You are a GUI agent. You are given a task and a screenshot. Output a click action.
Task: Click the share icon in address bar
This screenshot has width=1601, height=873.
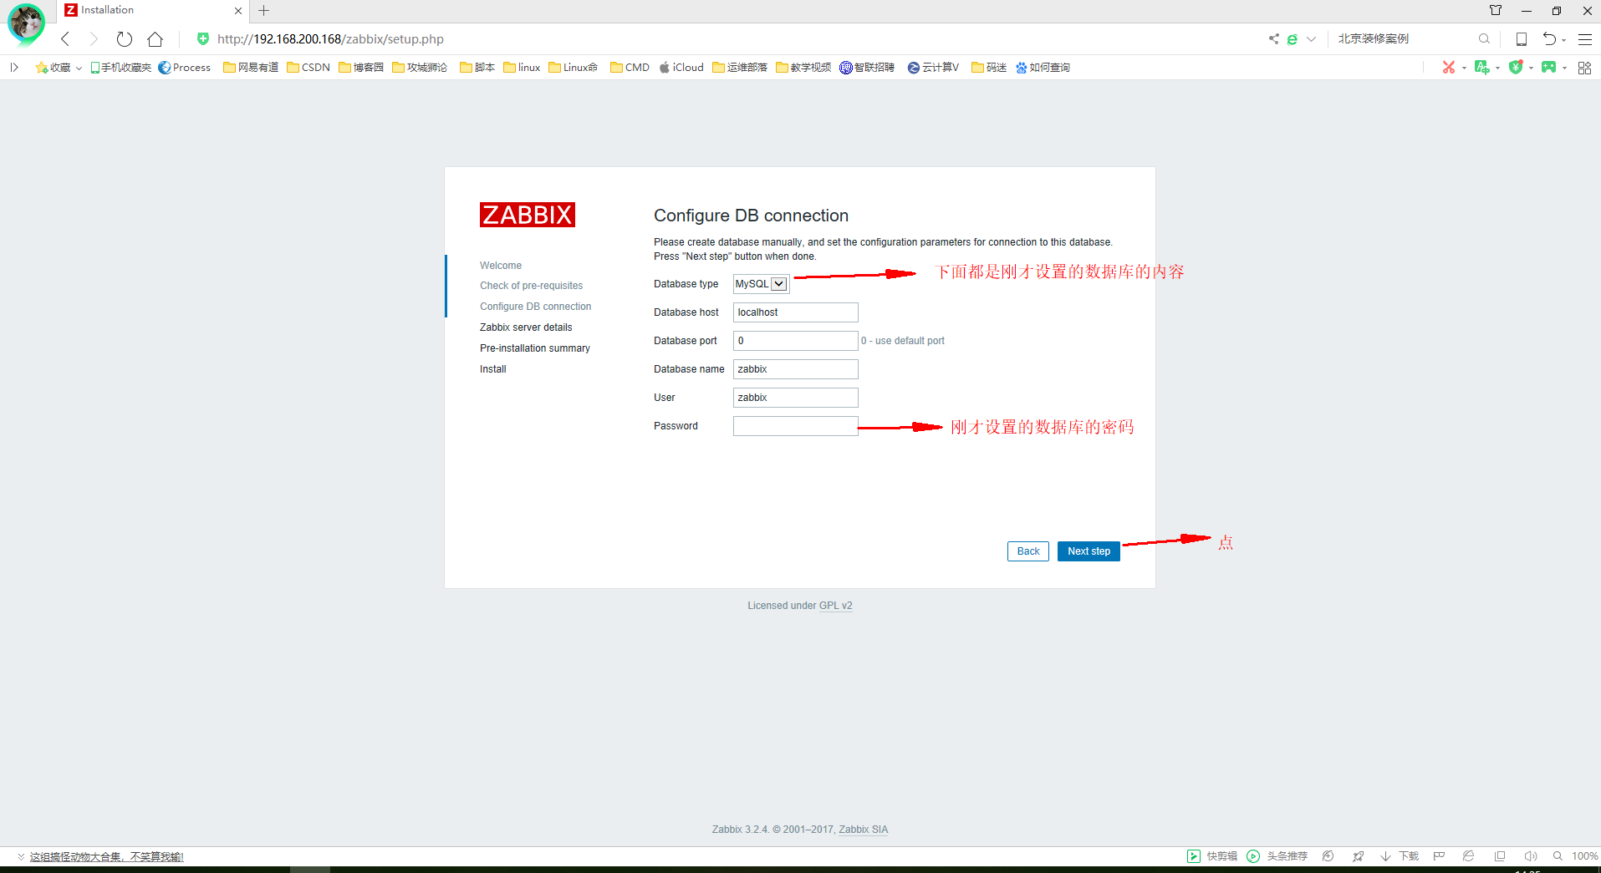click(1273, 39)
